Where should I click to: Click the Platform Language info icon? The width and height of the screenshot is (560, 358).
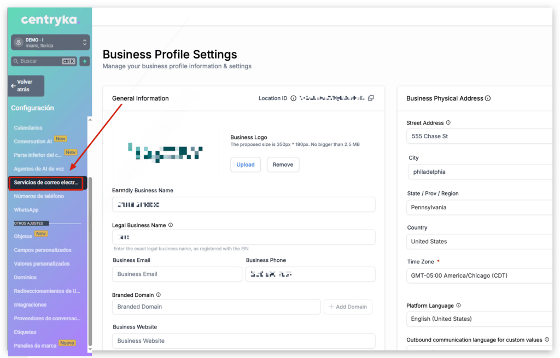458,306
